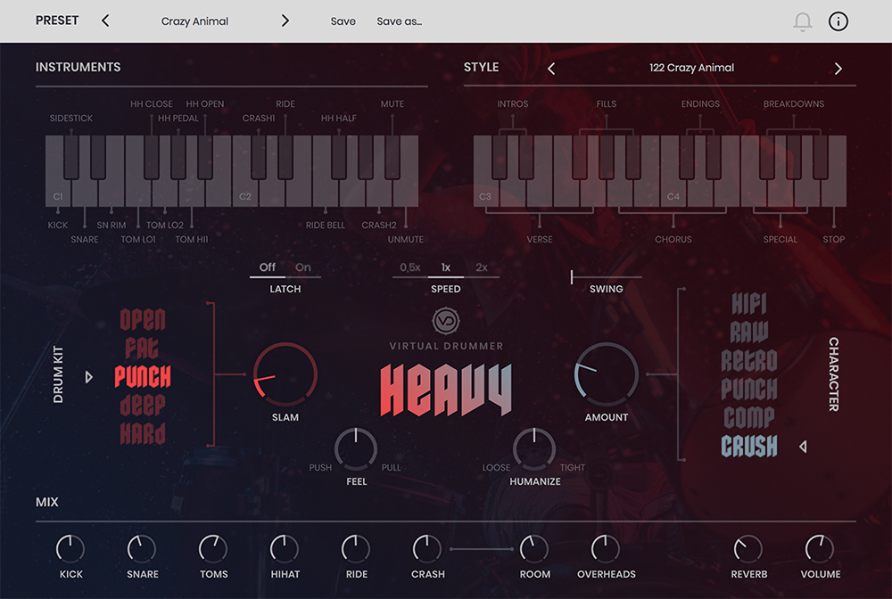Viewport: 892px width, 599px height.
Task: Click the PUSH label near Feel
Action: point(320,467)
